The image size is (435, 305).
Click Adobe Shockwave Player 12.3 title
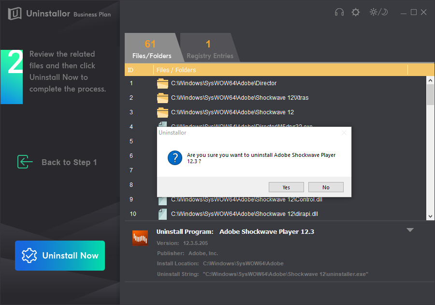click(267, 232)
